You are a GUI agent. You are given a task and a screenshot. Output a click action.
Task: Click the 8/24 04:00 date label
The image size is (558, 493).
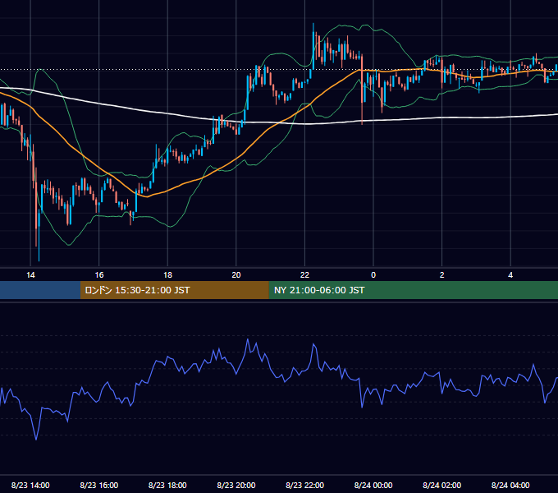pyautogui.click(x=510, y=485)
